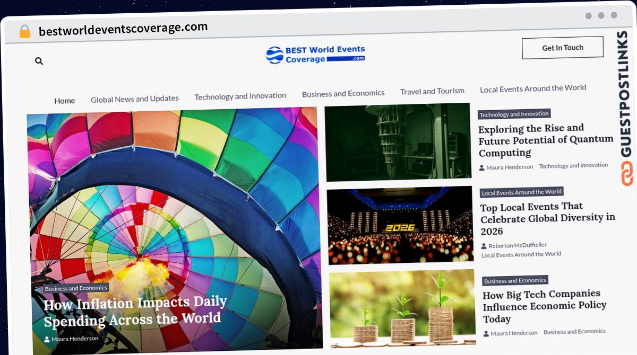Open article on Quantum Computing rise

pos(546,140)
